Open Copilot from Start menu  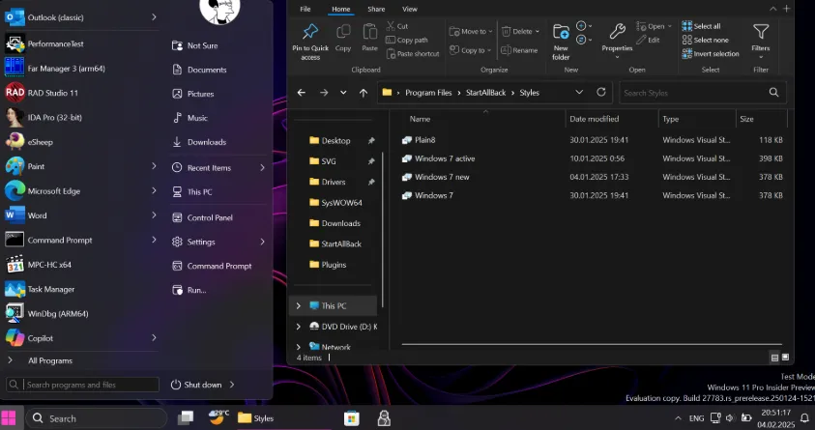[80, 337]
